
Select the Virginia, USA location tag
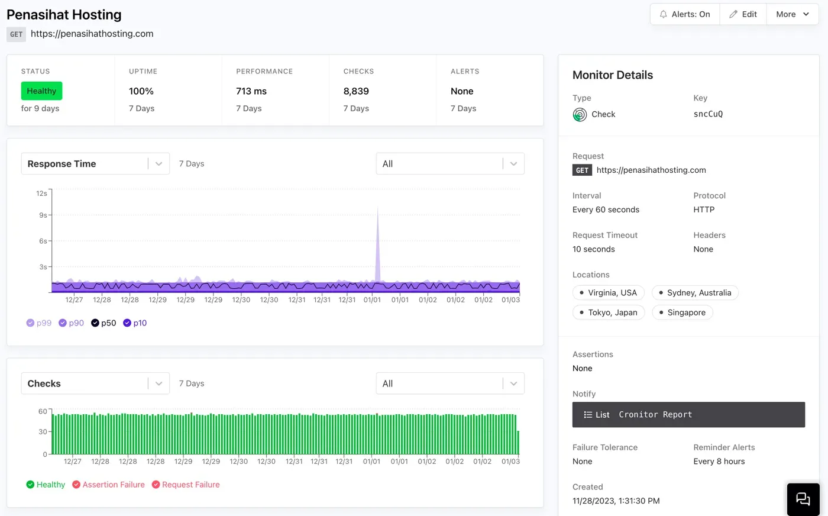coord(608,293)
